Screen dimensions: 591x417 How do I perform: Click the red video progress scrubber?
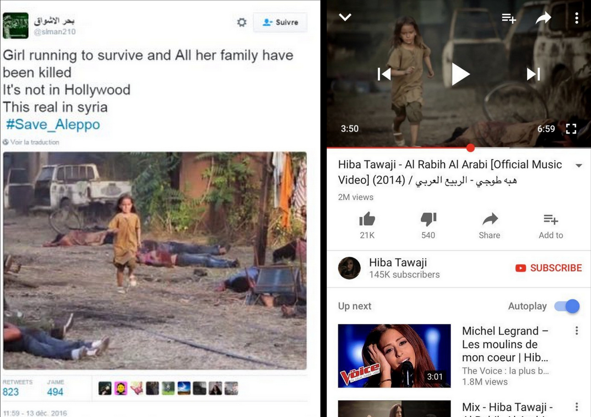(x=470, y=148)
